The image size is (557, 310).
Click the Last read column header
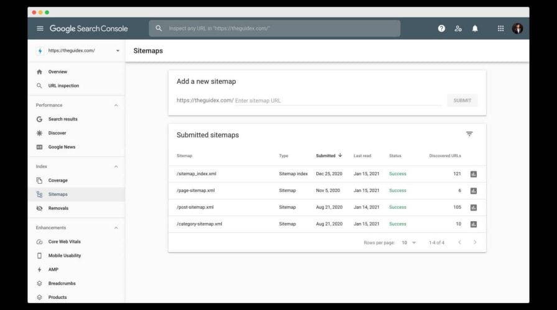coord(362,156)
